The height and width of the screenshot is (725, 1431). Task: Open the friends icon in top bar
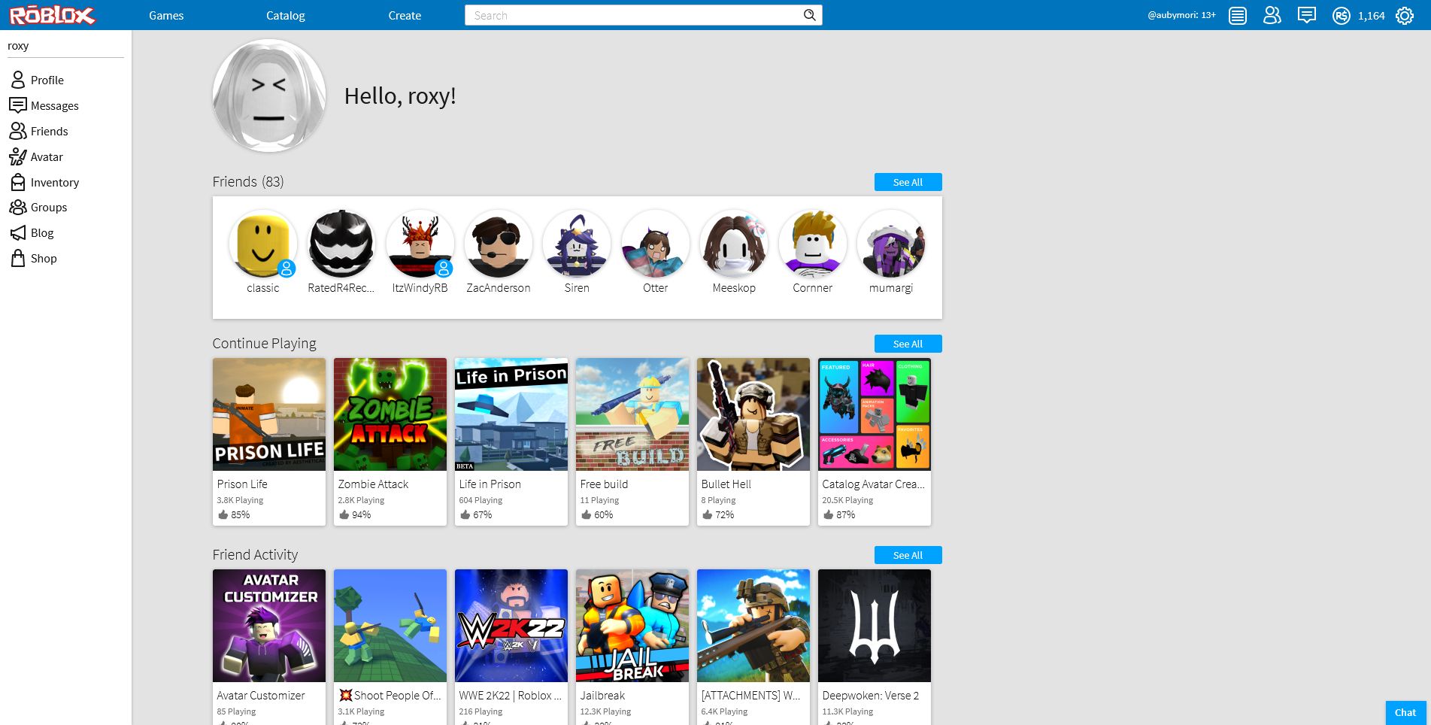[1272, 15]
